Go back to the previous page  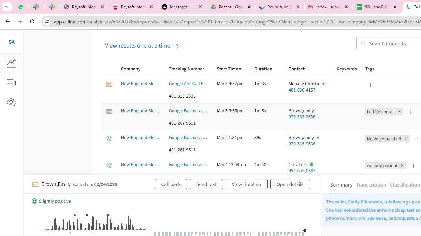(x=8, y=21)
